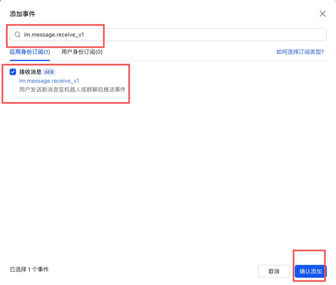Switch to the 用户身份订阅(0) tab
The width and height of the screenshot is (336, 285).
[82, 52]
